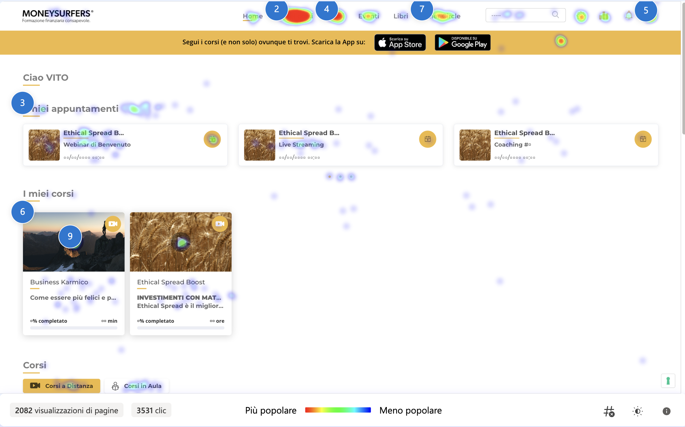This screenshot has width=685, height=427.
Task: Open Coaching appointment thumbnail
Action: (x=475, y=145)
